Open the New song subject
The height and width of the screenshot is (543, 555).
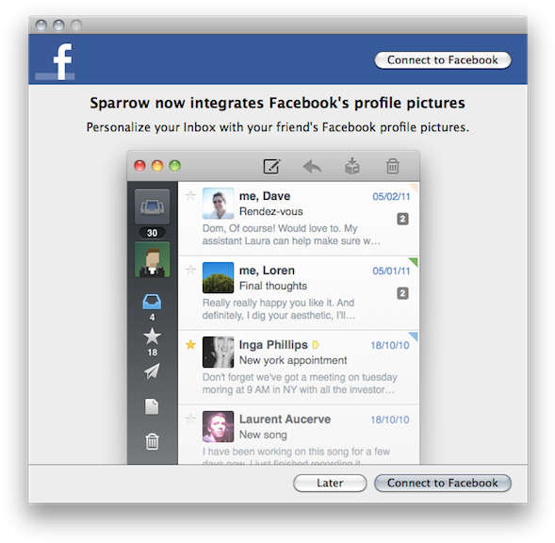coord(263,435)
